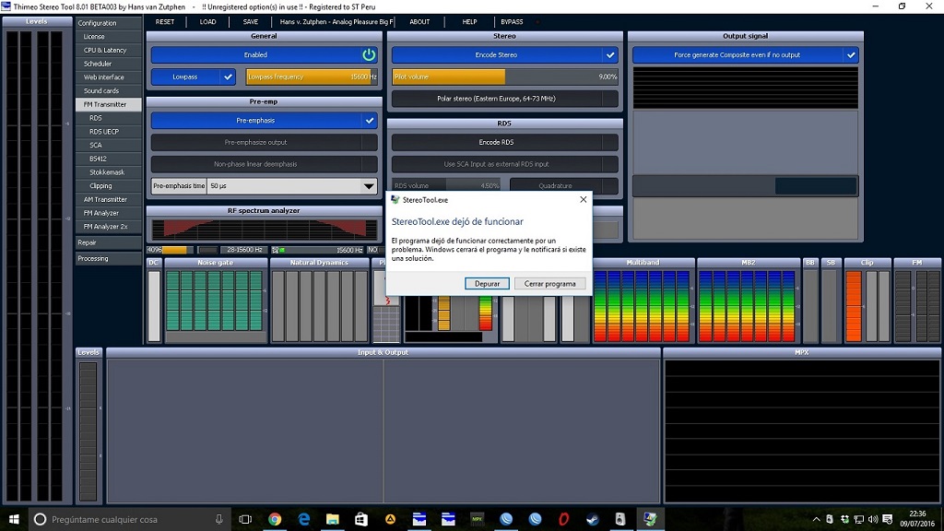
Task: Toggle the Enabled switch in General
Action: click(264, 54)
